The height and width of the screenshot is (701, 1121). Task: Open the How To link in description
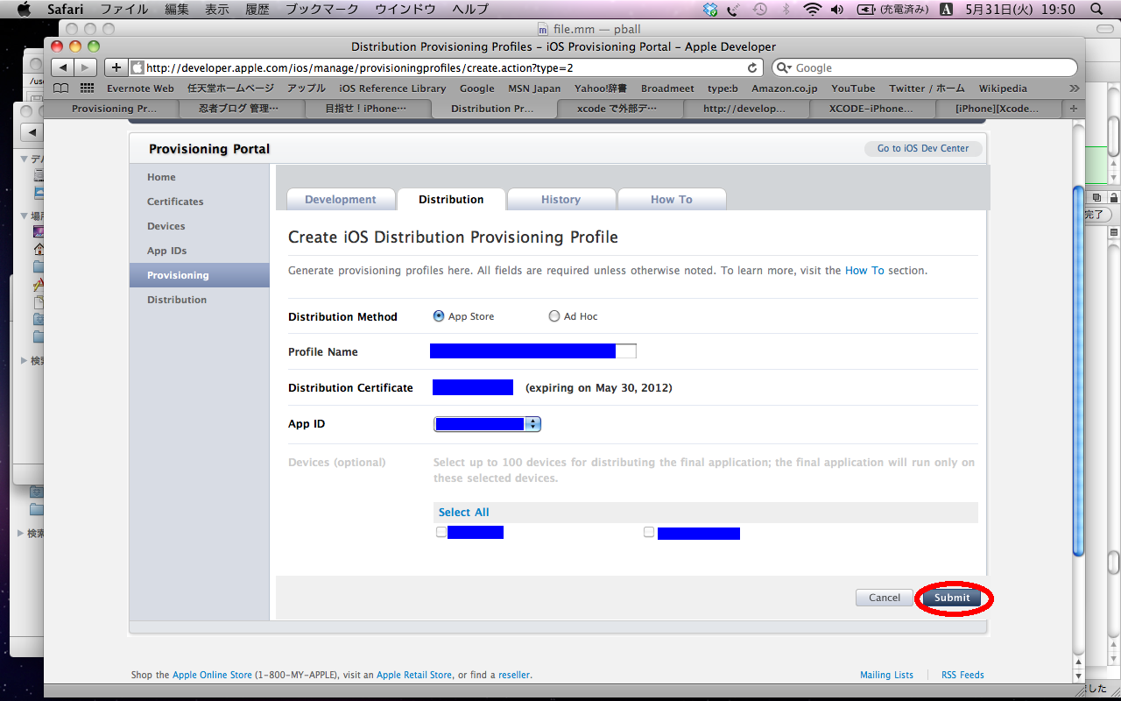864,271
